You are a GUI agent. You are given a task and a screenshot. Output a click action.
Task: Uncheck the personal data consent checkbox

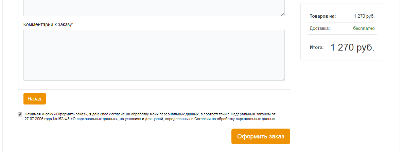pos(20,114)
